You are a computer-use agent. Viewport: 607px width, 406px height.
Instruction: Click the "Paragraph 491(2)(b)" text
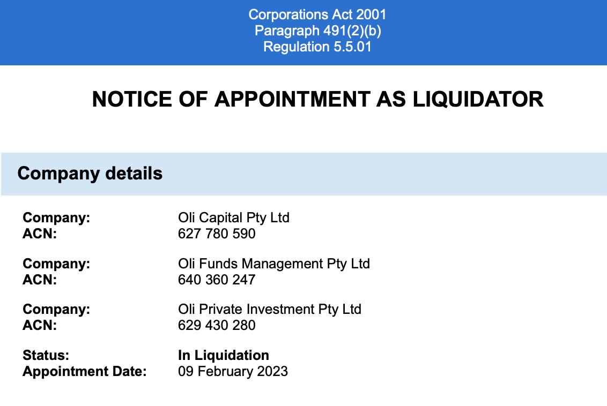coord(317,31)
